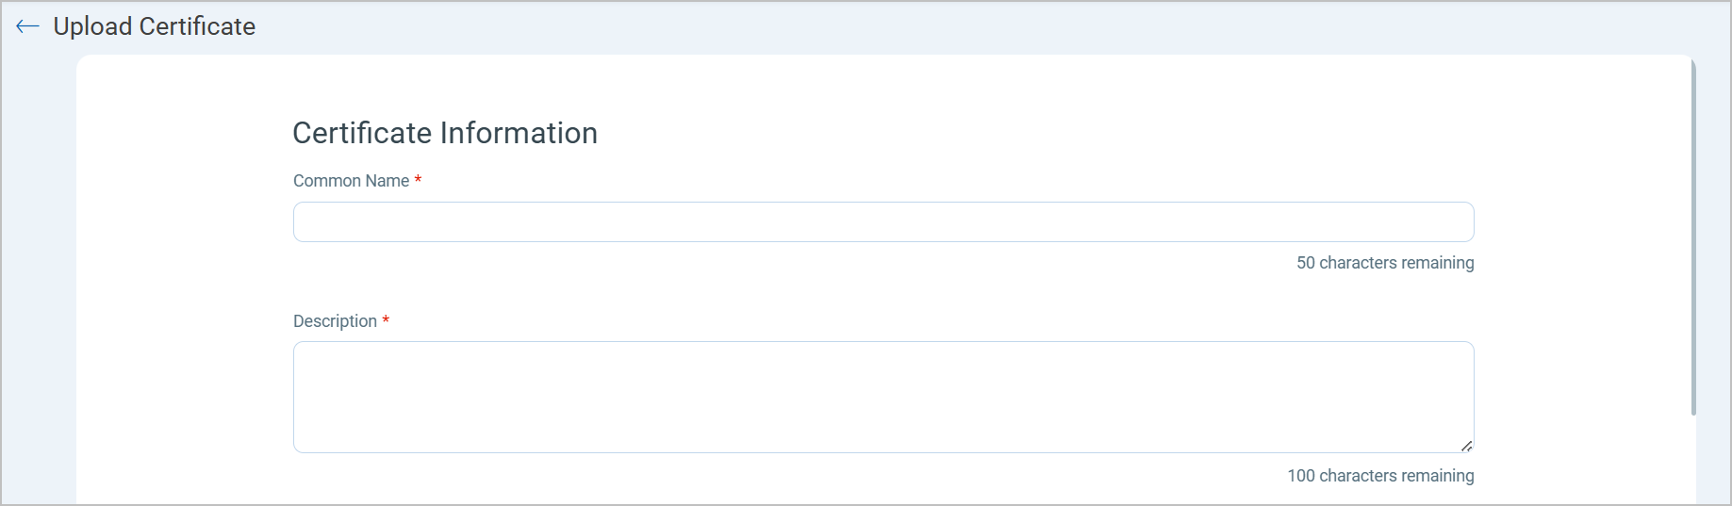Click inside the Description text area
This screenshot has width=1732, height=506.
tap(882, 397)
